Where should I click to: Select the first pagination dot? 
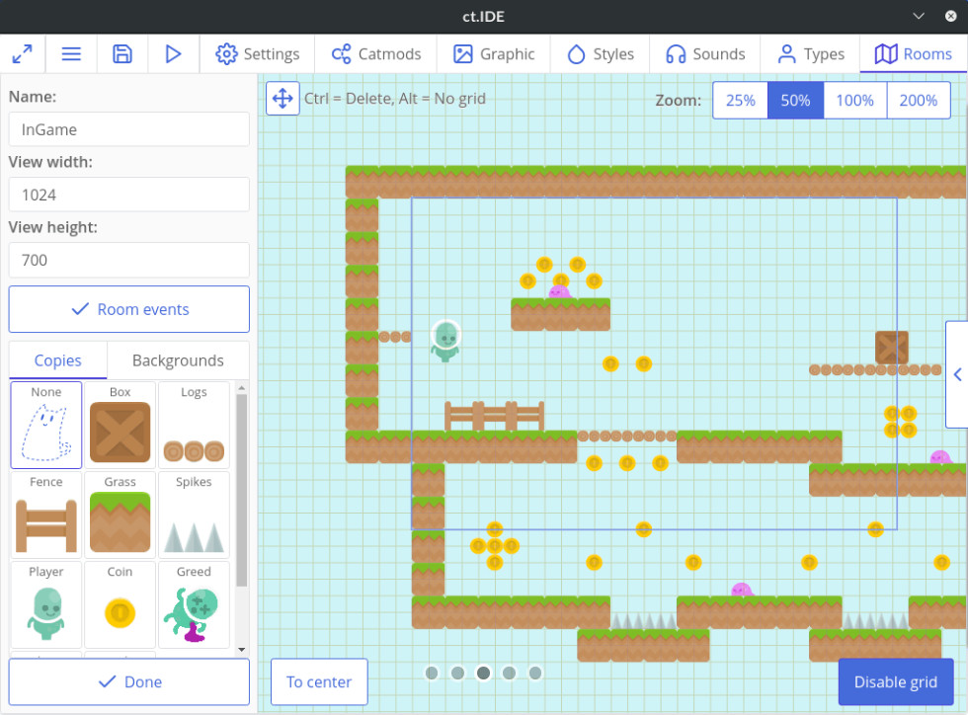[x=433, y=673]
